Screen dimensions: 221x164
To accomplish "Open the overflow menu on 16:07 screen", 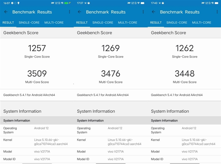I will [x=70, y=12].
